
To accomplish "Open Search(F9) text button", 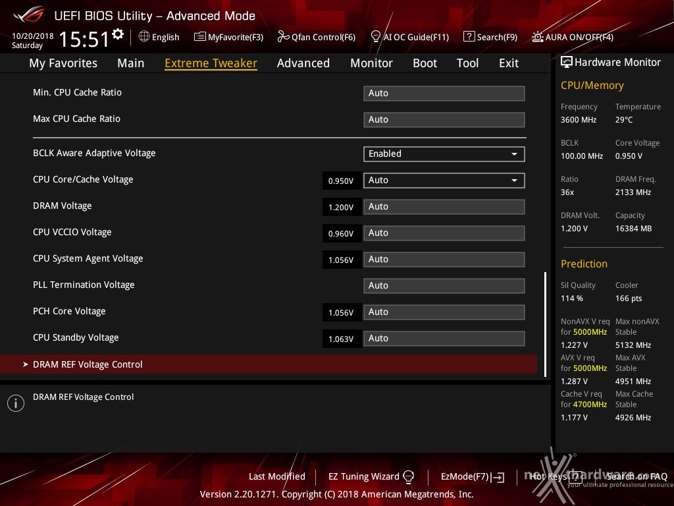I will (497, 38).
